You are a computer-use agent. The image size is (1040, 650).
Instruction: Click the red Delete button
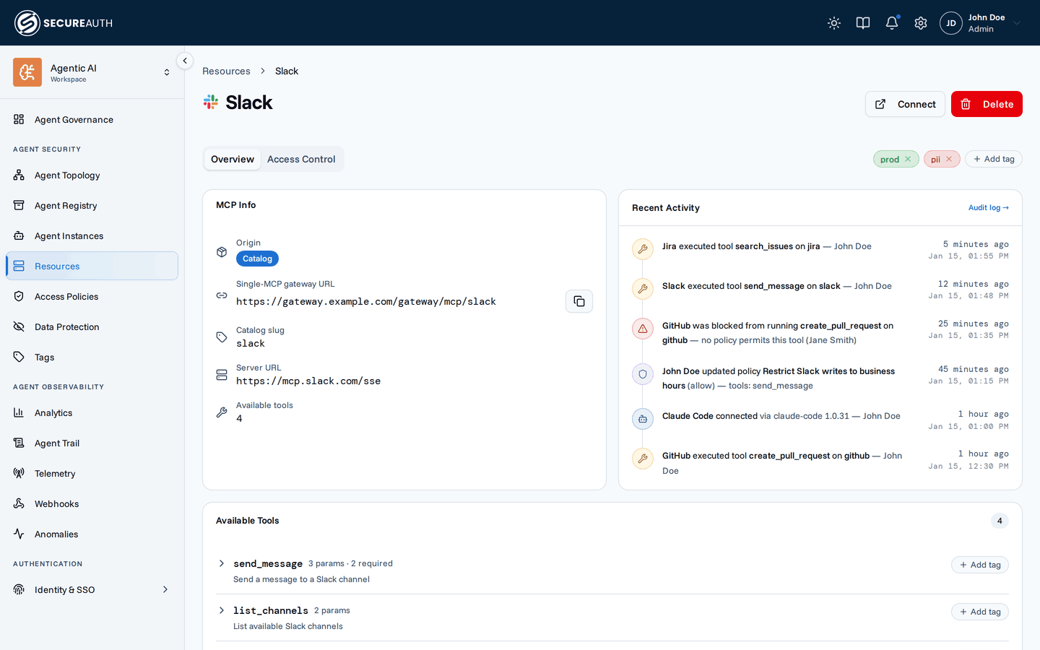(x=987, y=104)
